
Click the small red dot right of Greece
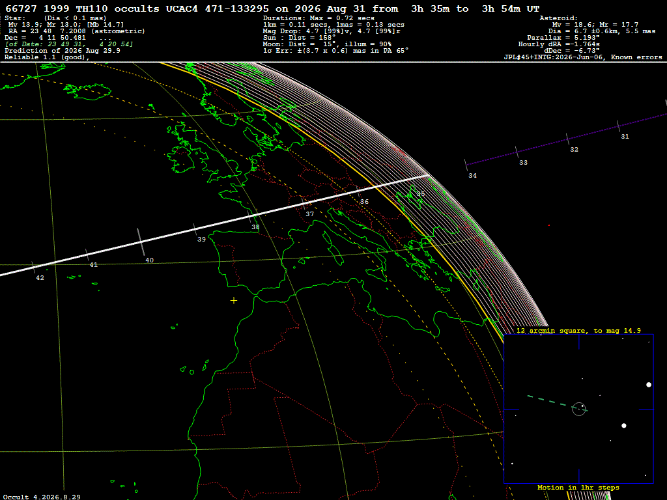point(549,225)
